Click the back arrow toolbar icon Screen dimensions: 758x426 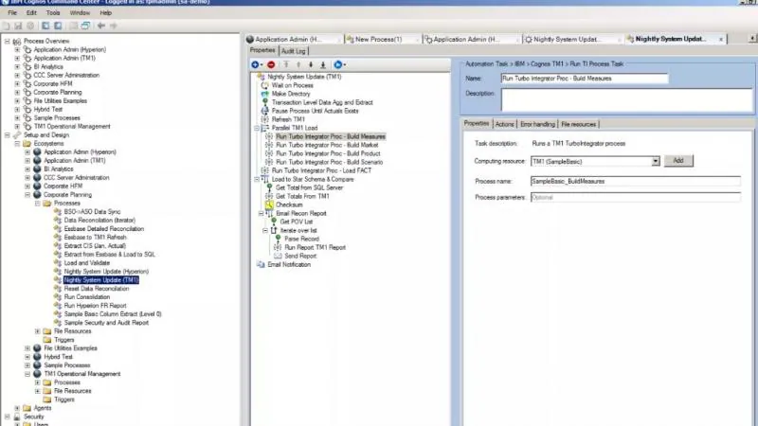click(101, 26)
